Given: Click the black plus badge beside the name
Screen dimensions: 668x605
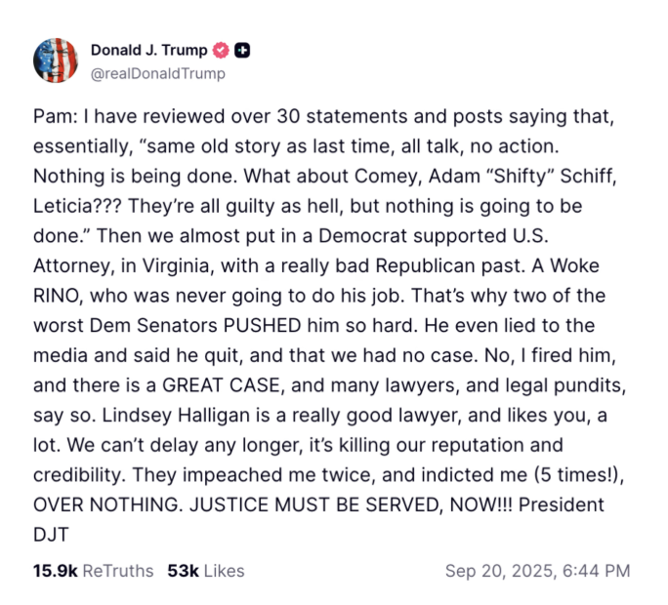Looking at the screenshot, I should [x=242, y=51].
